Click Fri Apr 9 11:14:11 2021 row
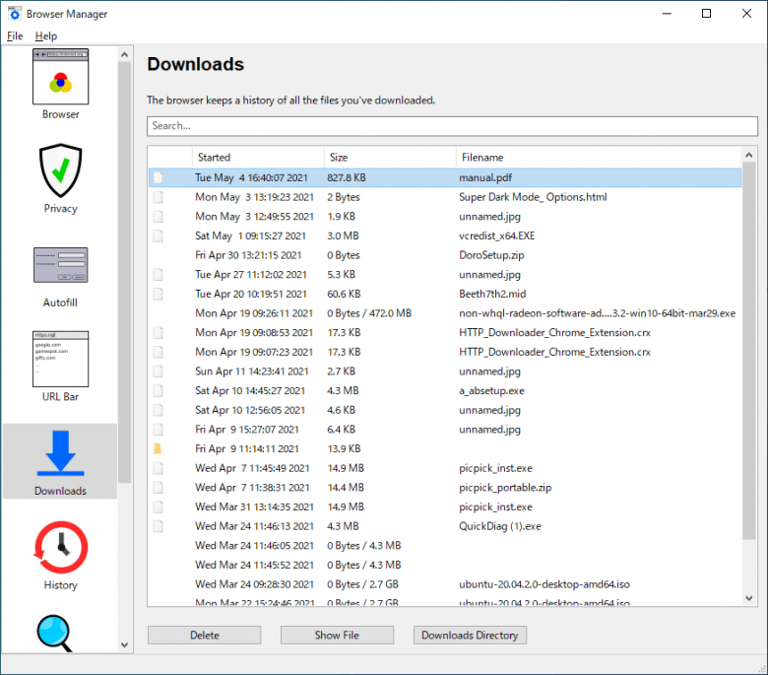The image size is (768, 675). [445, 448]
